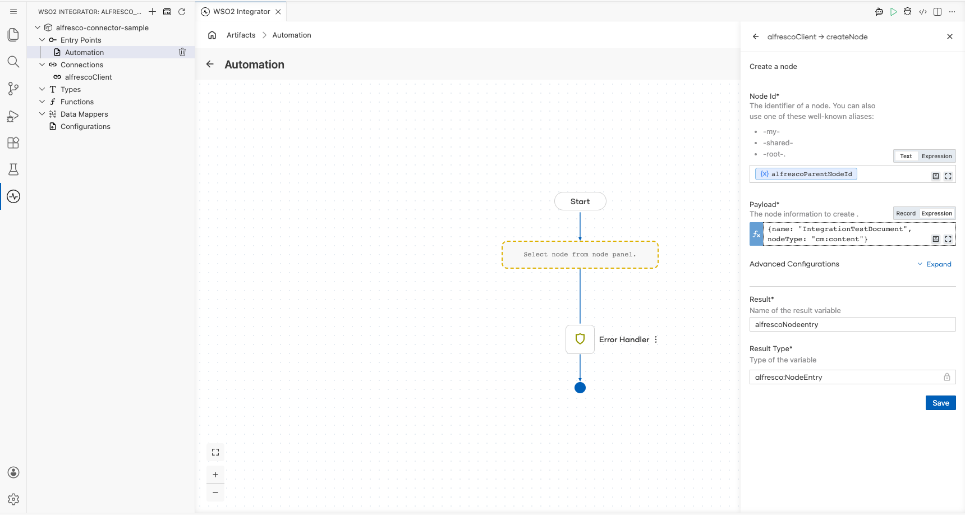Delete the Automation entry point with the trash icon

(182, 52)
